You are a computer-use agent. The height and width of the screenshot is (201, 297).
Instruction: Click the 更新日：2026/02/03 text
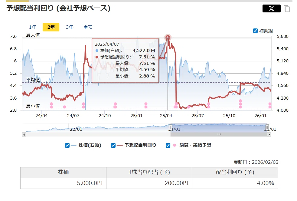coord(256,162)
